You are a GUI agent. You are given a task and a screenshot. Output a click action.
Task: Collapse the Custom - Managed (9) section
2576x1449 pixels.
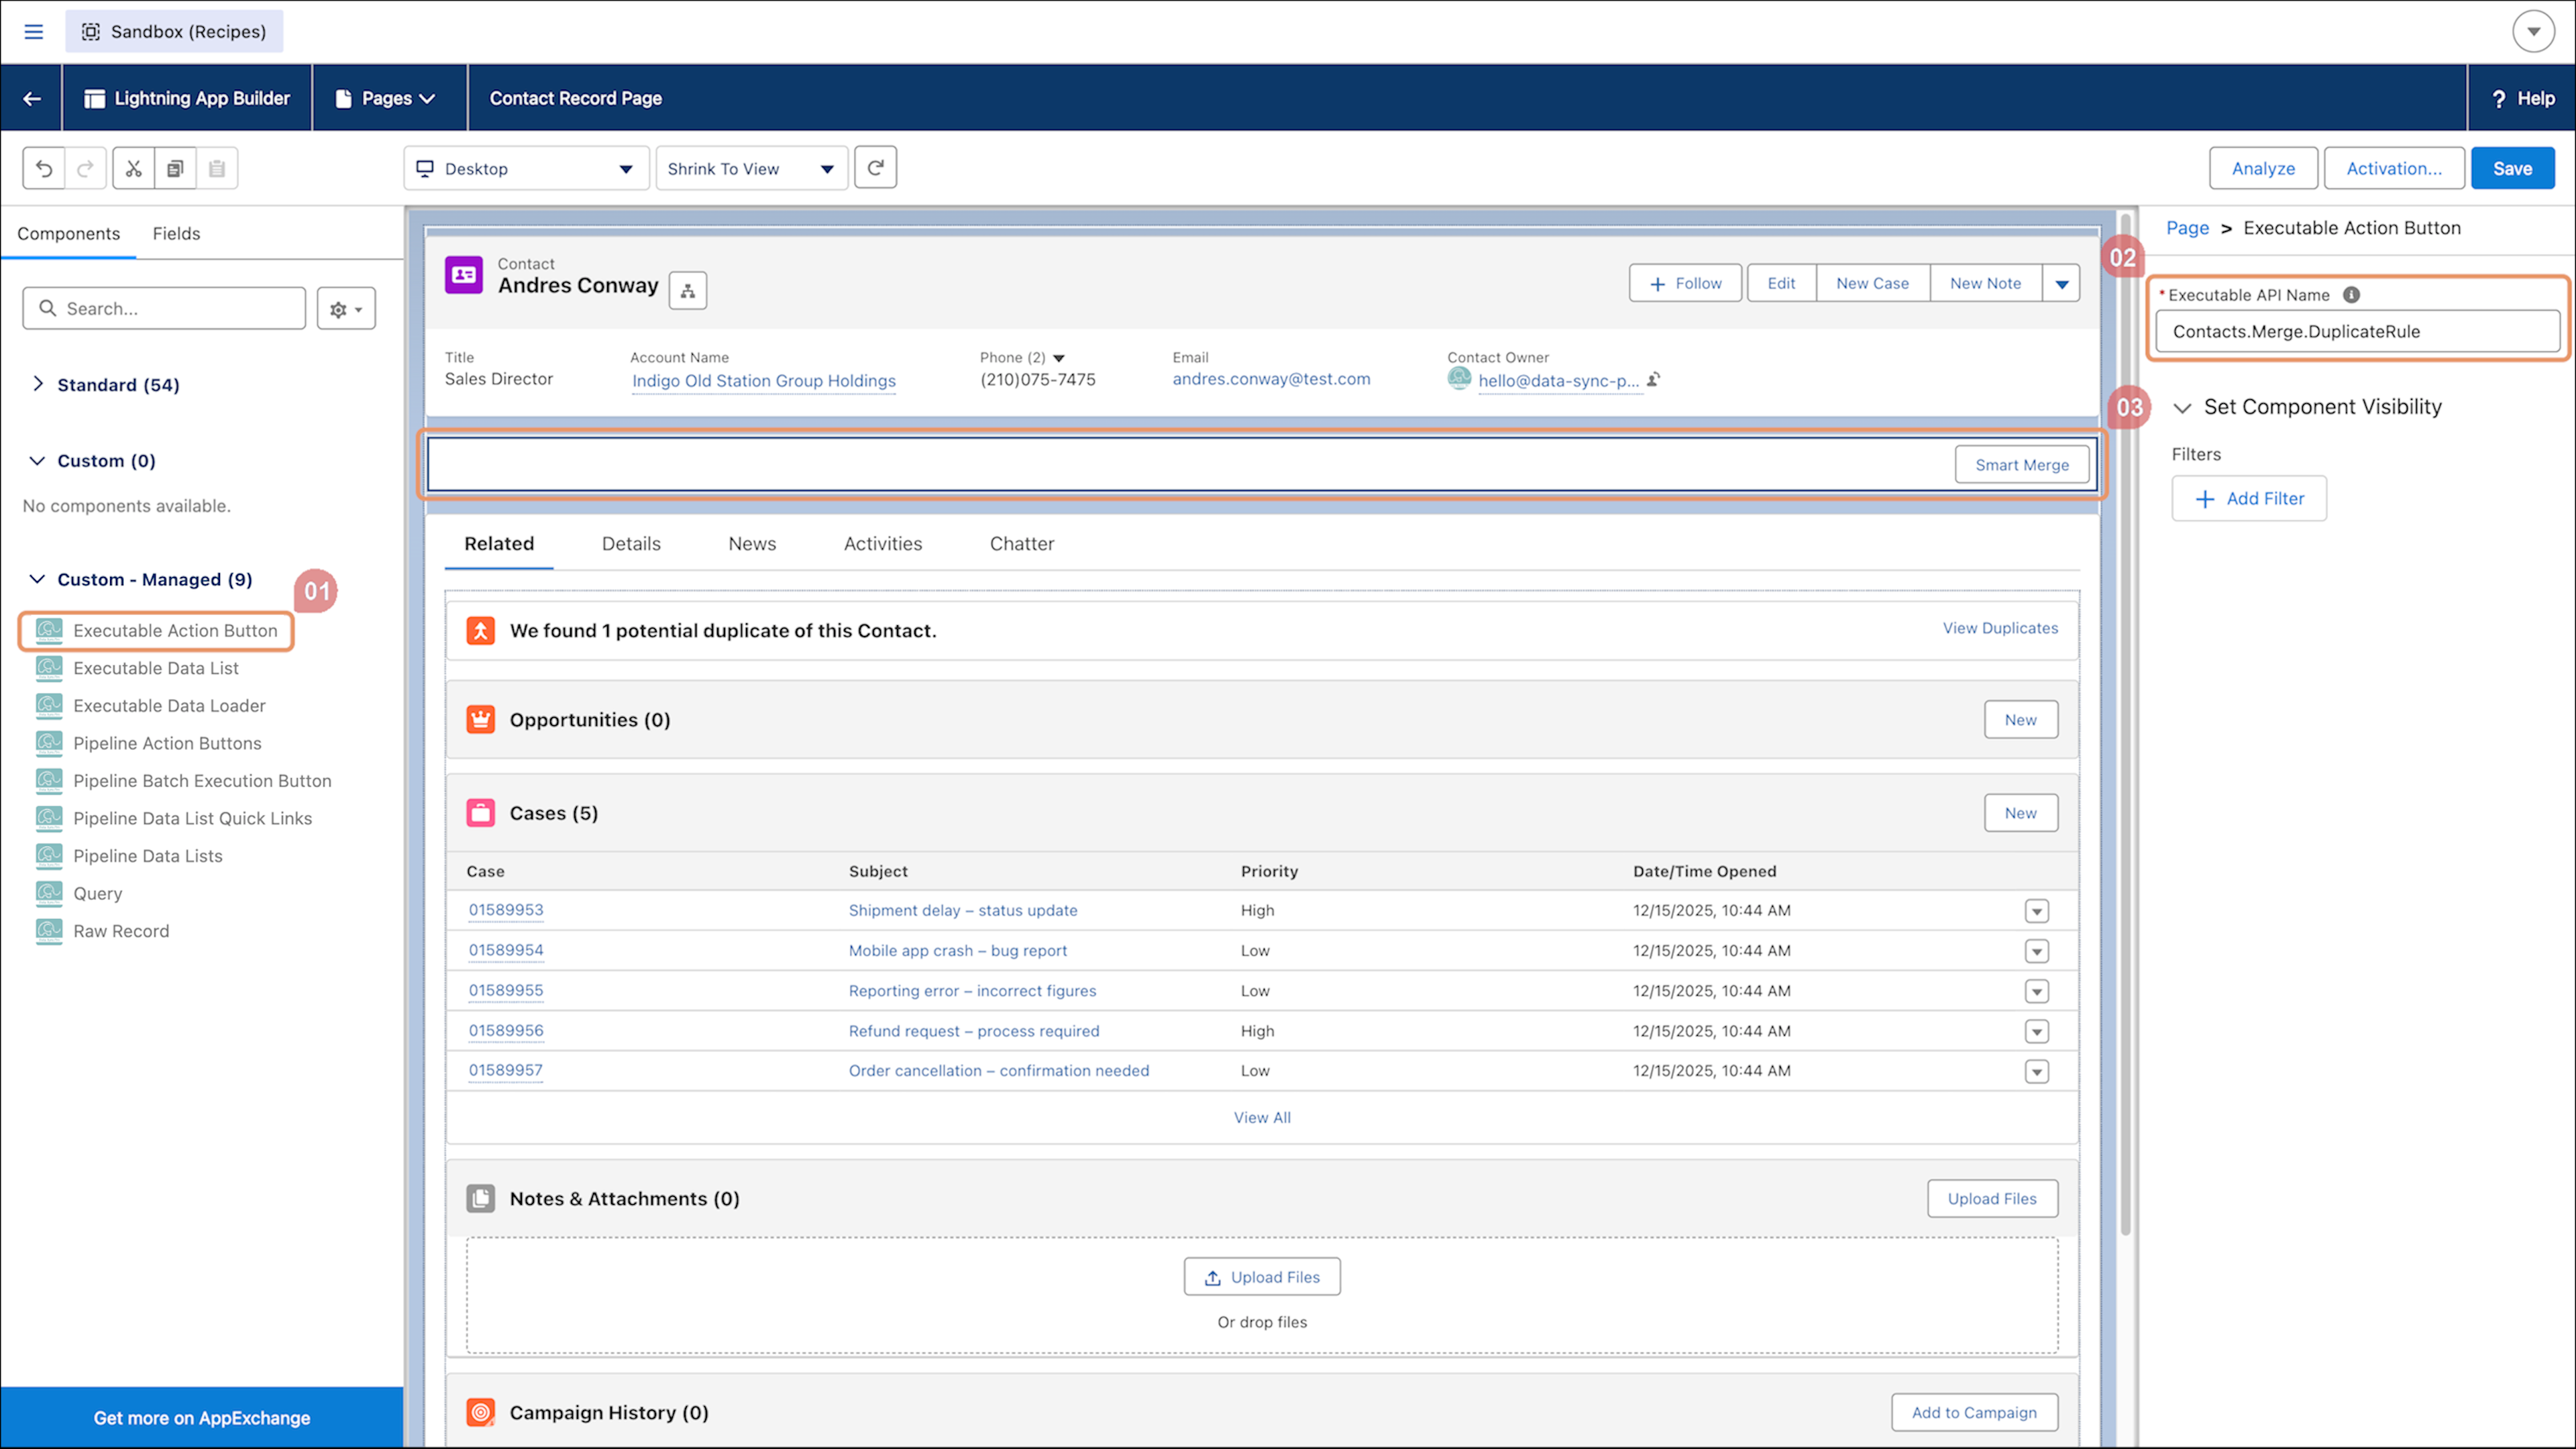point(37,579)
